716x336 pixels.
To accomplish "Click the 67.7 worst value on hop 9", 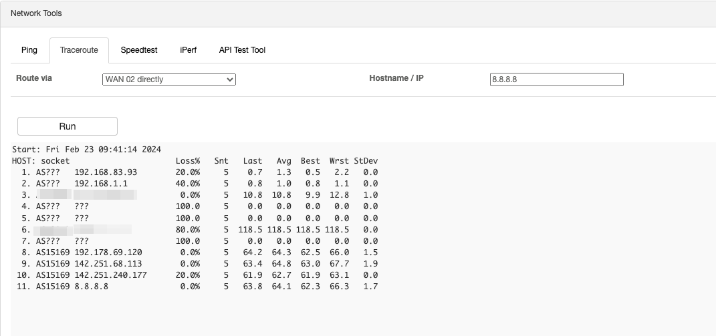I will tap(339, 264).
